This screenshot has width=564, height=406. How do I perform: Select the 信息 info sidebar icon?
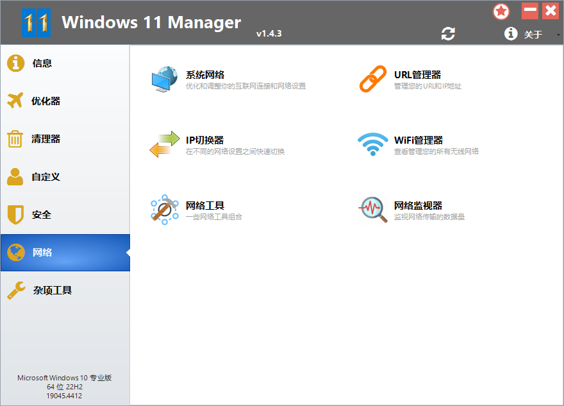[x=14, y=63]
